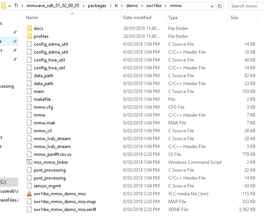Select post_processing header file
264x220 pixels.
(141, 178)
